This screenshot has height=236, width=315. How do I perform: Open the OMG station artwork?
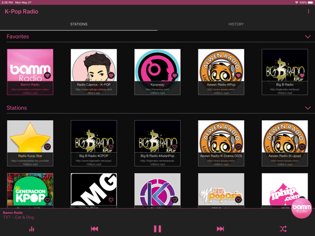(x=94, y=190)
